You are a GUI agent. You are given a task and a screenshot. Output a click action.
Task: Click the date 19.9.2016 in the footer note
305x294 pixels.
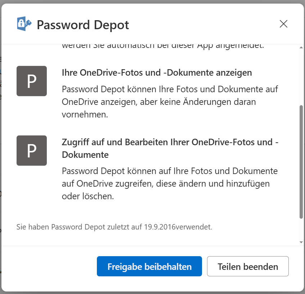click(160, 227)
